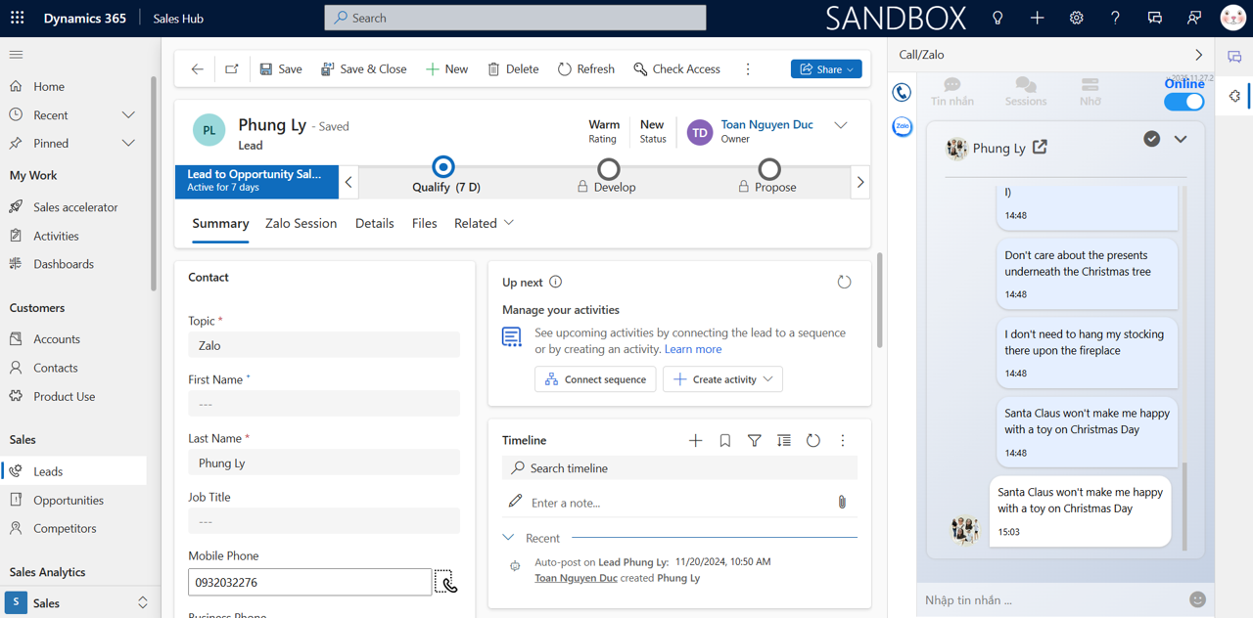Open Phung Ly's chat in external link
The height and width of the screenshot is (618, 1253).
[x=1040, y=148]
